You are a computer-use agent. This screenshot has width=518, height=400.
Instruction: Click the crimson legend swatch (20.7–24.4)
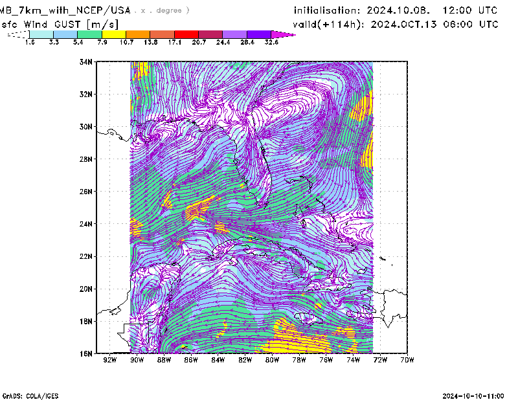point(210,34)
